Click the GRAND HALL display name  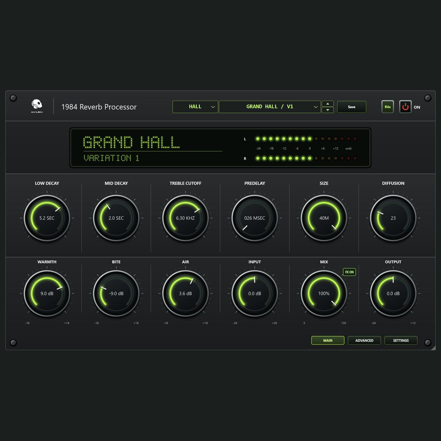point(131,142)
